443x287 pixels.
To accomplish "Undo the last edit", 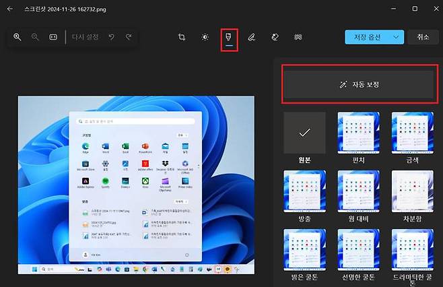I will [111, 37].
